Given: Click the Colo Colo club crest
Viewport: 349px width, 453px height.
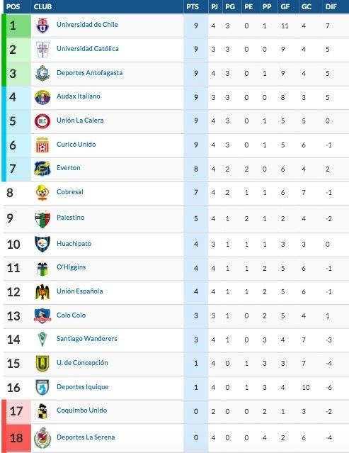Looking at the screenshot, I should tap(42, 315).
